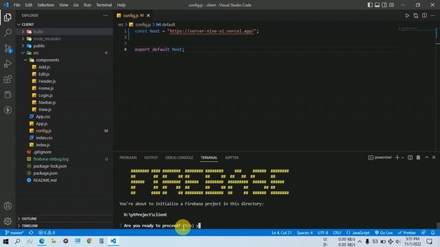Toggle the secondary side bar layout icon
Viewport: 440px width, 247px height.
[384, 5]
